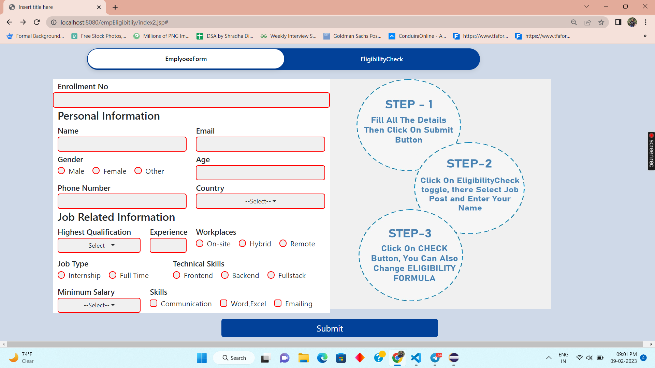
Task: Bookmark this page with the star icon
Action: tap(601, 22)
